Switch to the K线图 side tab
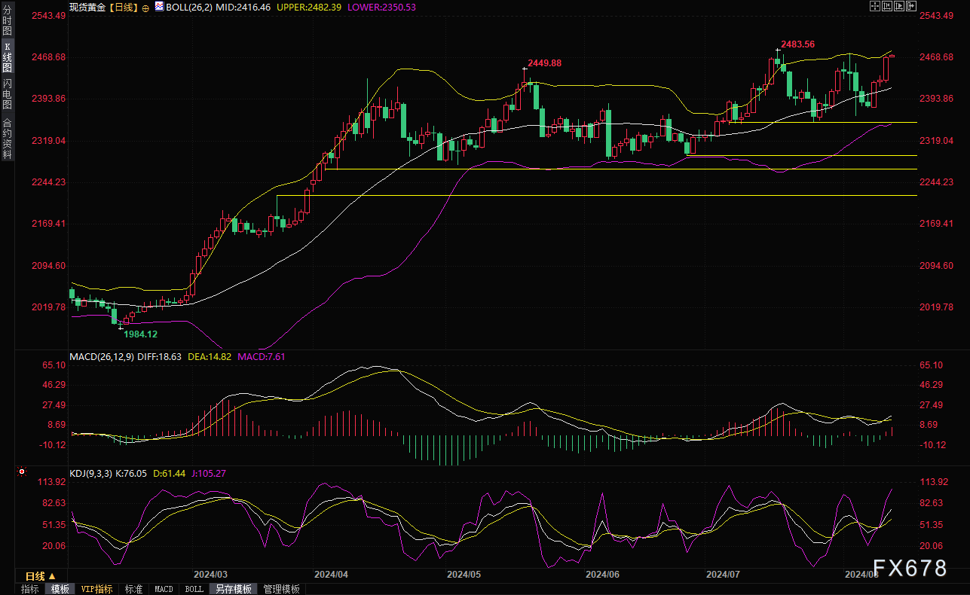Image resolution: width=970 pixels, height=595 pixels. pos(7,56)
